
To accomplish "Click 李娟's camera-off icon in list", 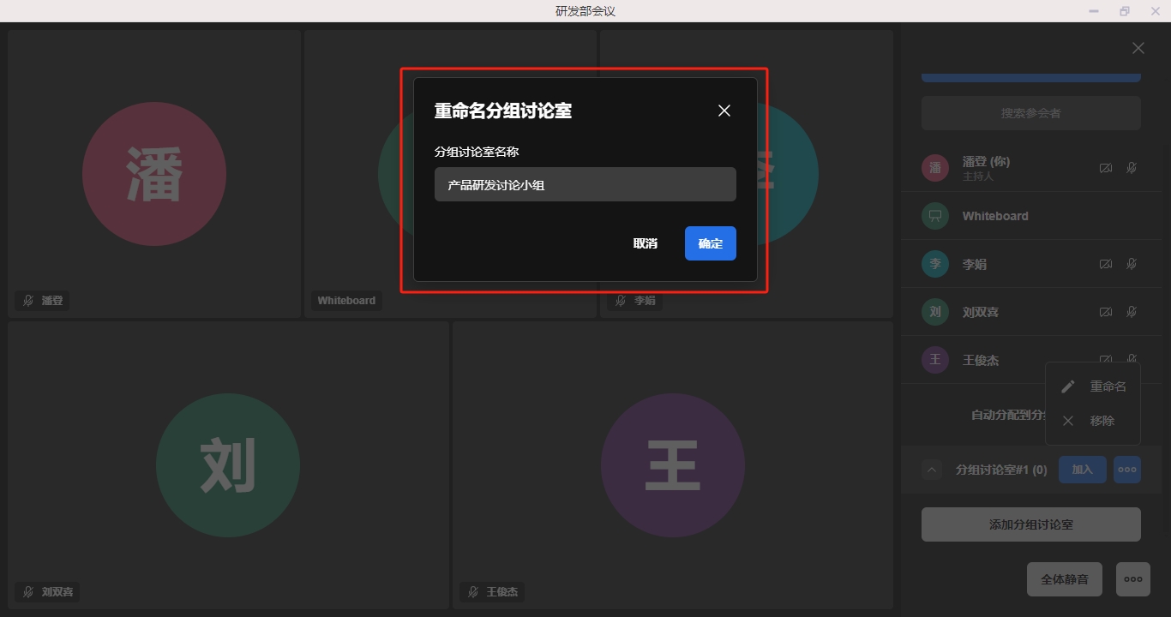I will coord(1106,264).
